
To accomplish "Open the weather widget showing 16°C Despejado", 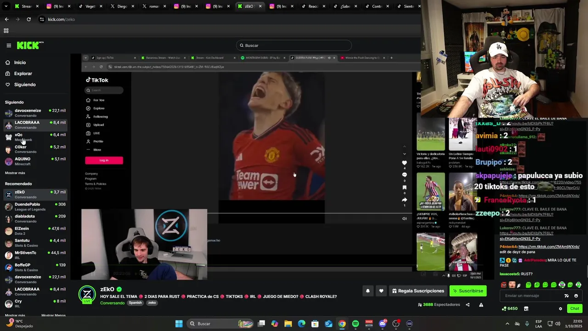I will coord(19,324).
